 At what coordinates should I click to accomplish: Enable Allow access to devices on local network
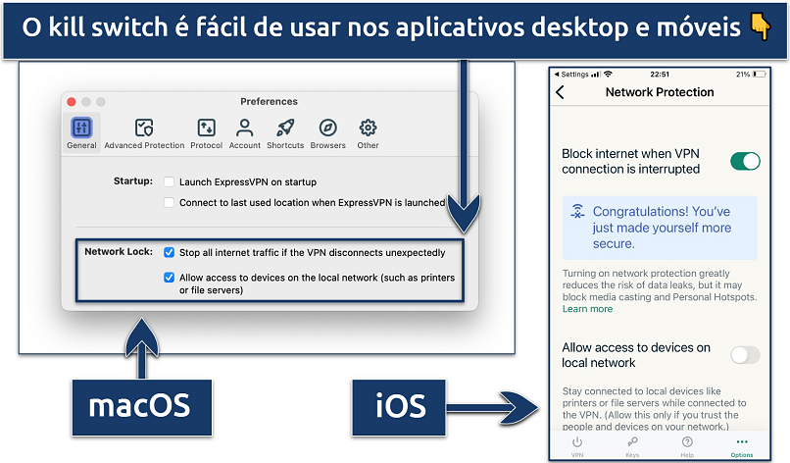click(745, 355)
